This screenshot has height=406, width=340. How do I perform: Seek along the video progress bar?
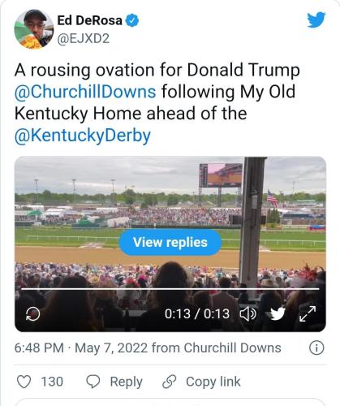(x=170, y=289)
